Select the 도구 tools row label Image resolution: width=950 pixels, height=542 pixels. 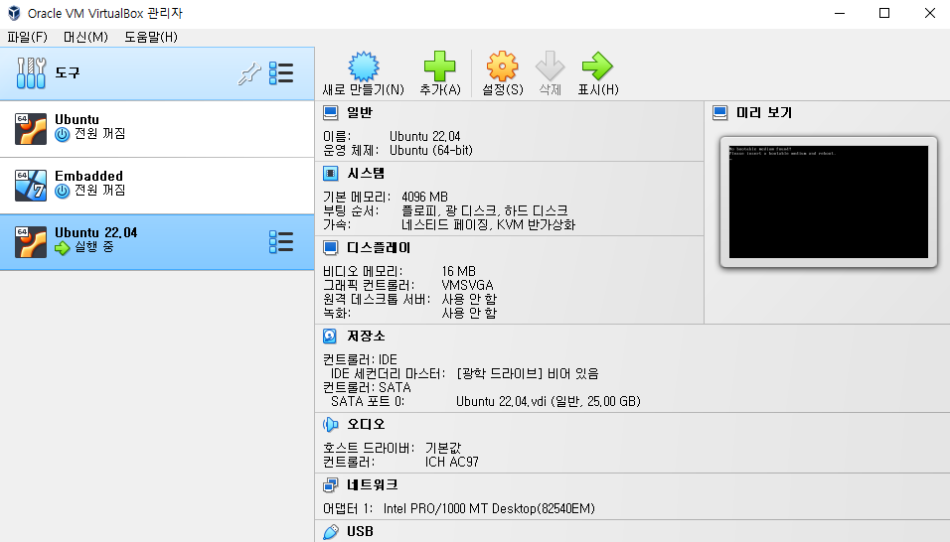[x=68, y=72]
